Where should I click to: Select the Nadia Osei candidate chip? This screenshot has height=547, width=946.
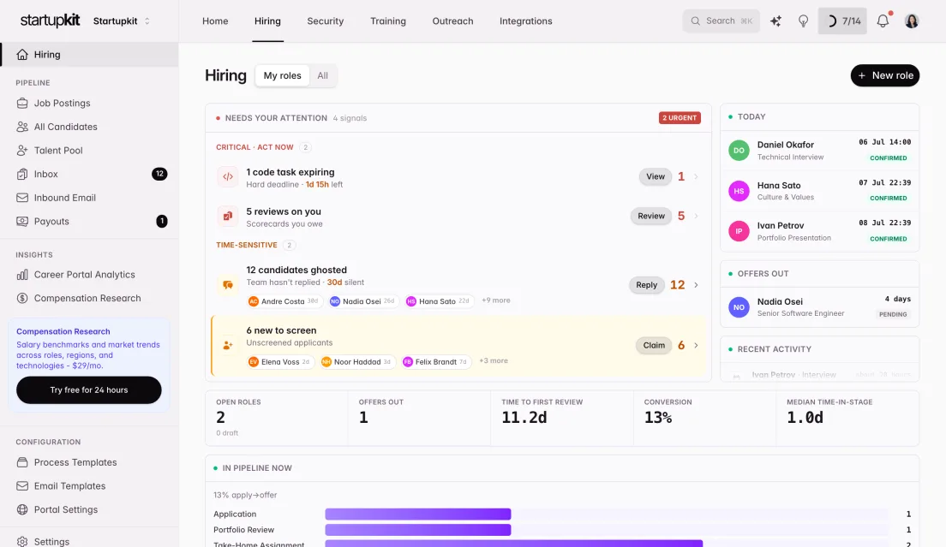pyautogui.click(x=362, y=301)
